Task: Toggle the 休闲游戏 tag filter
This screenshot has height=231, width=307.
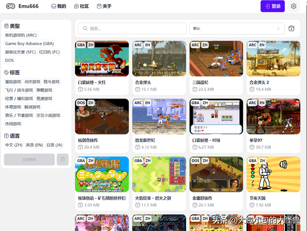Action: click(13, 124)
